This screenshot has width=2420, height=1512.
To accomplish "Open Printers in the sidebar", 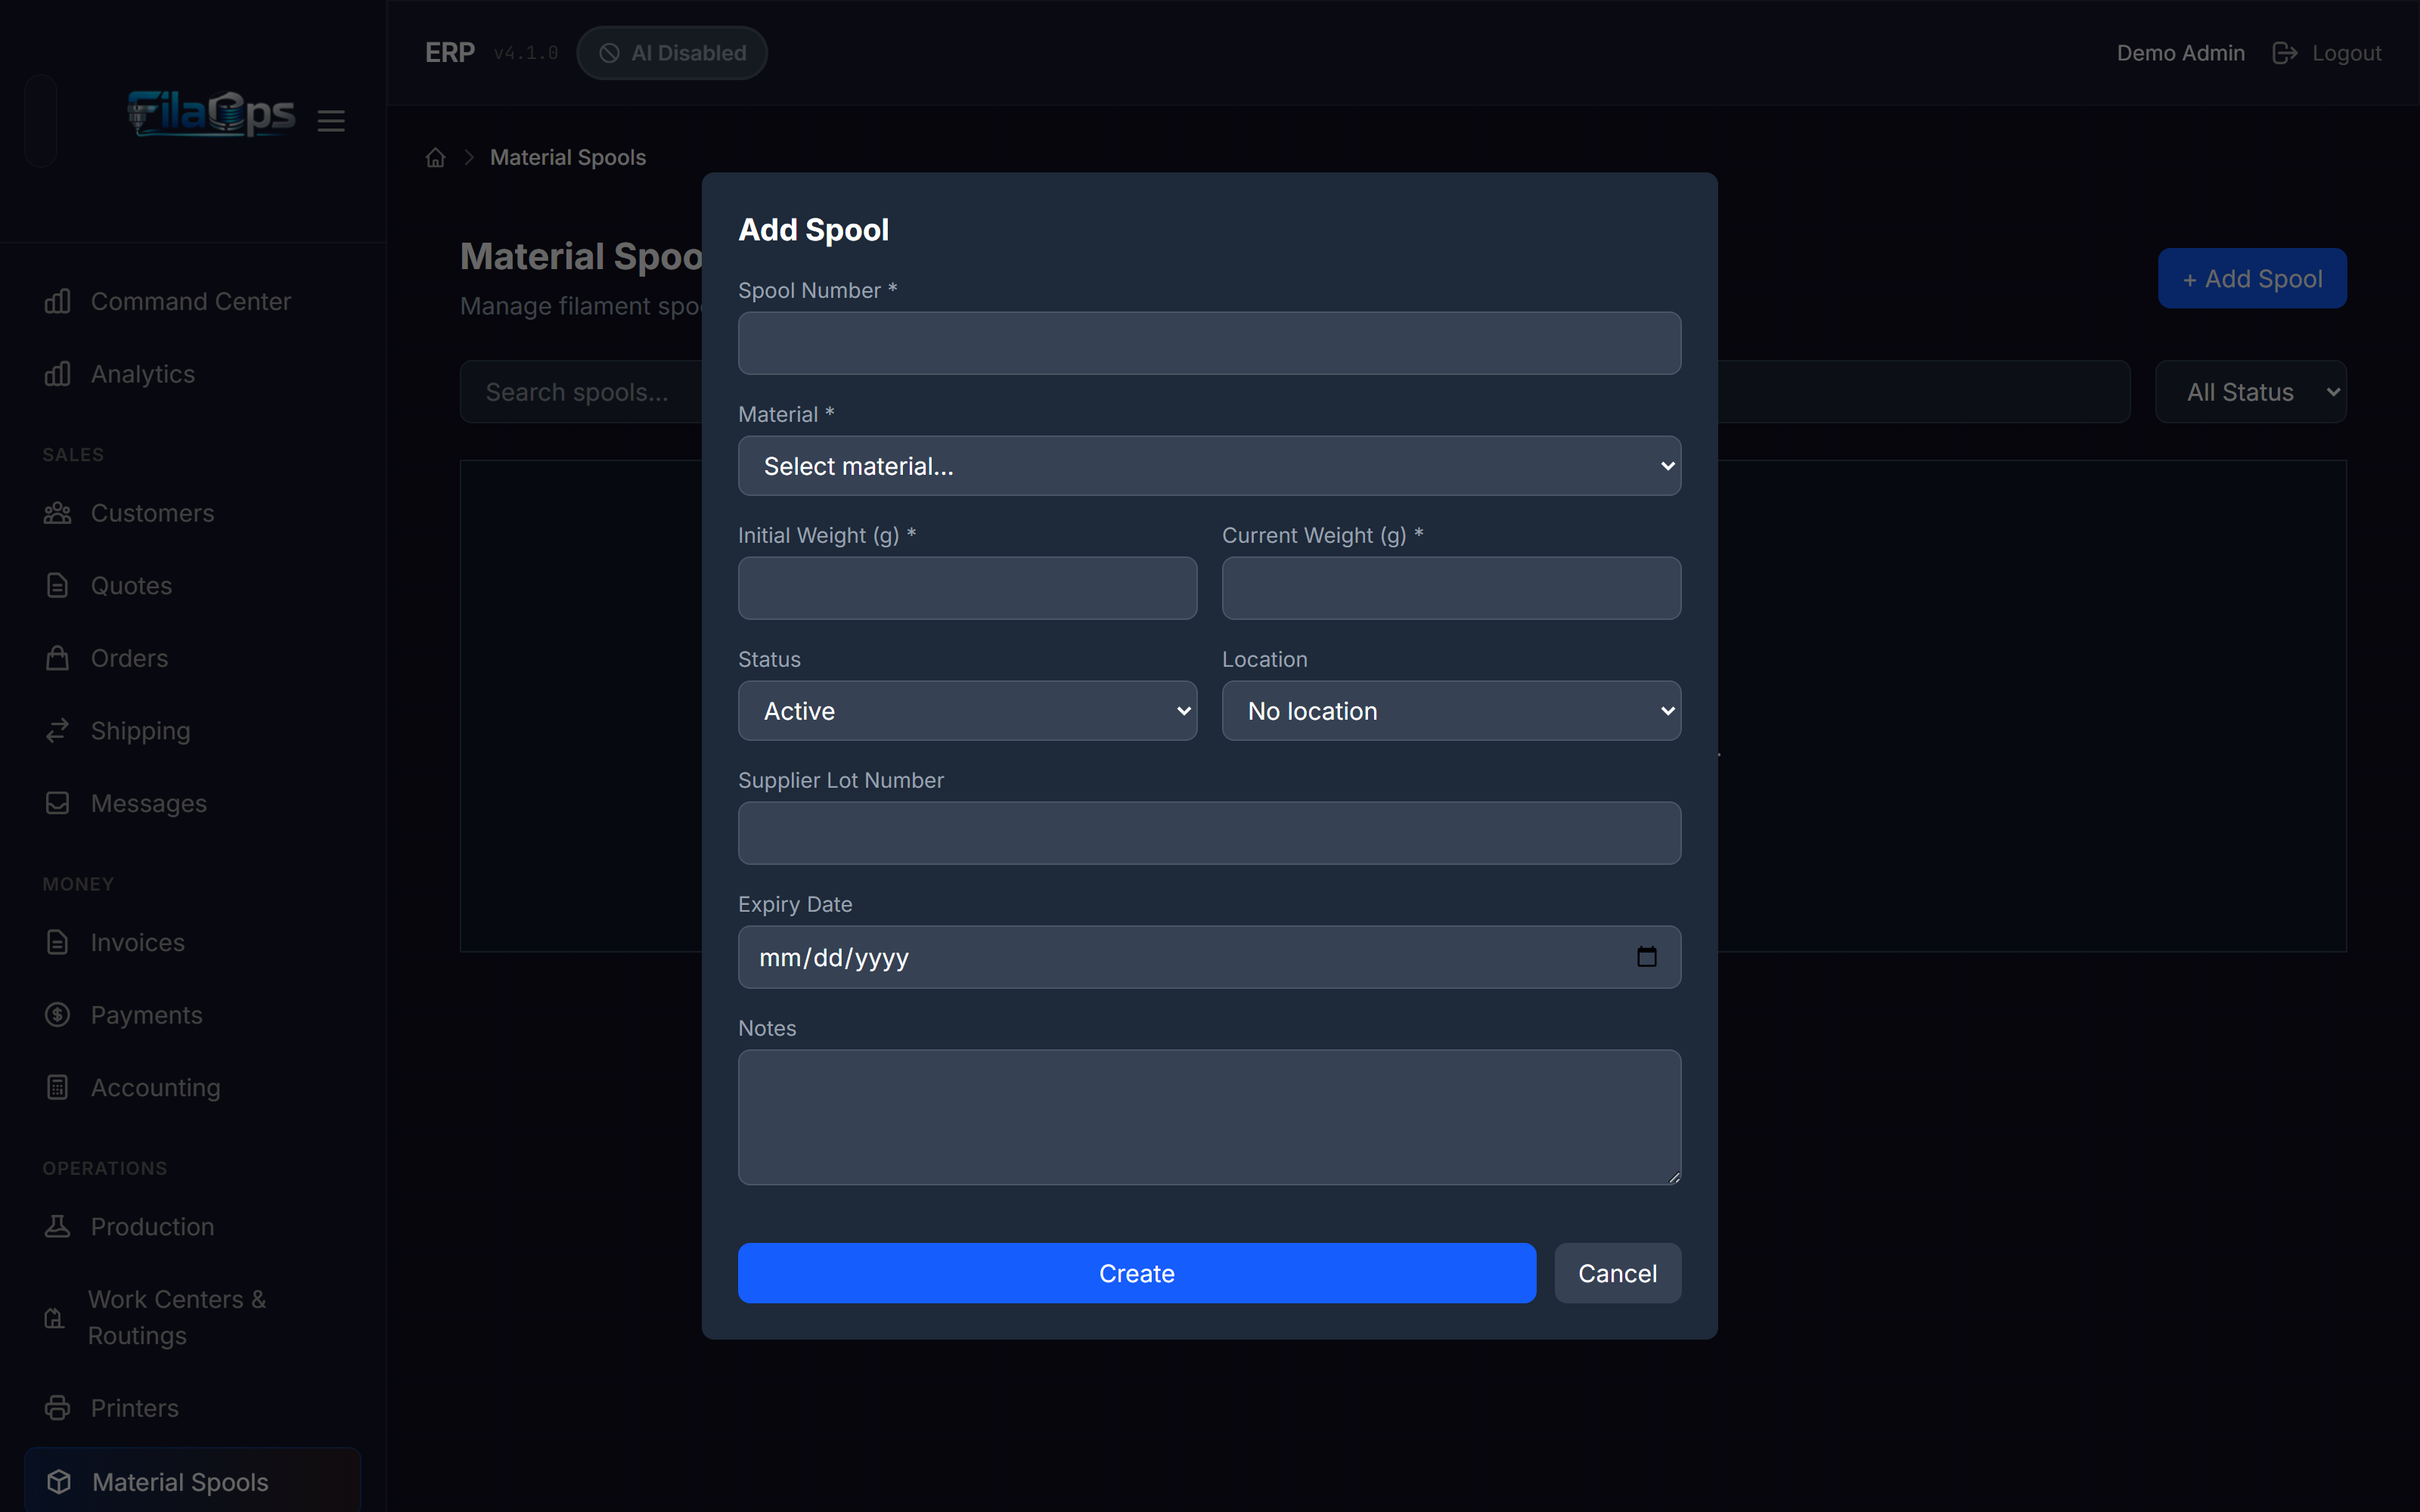I will (192, 1408).
